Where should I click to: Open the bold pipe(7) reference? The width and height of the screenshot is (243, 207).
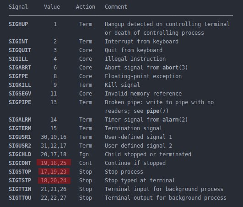click(157, 111)
